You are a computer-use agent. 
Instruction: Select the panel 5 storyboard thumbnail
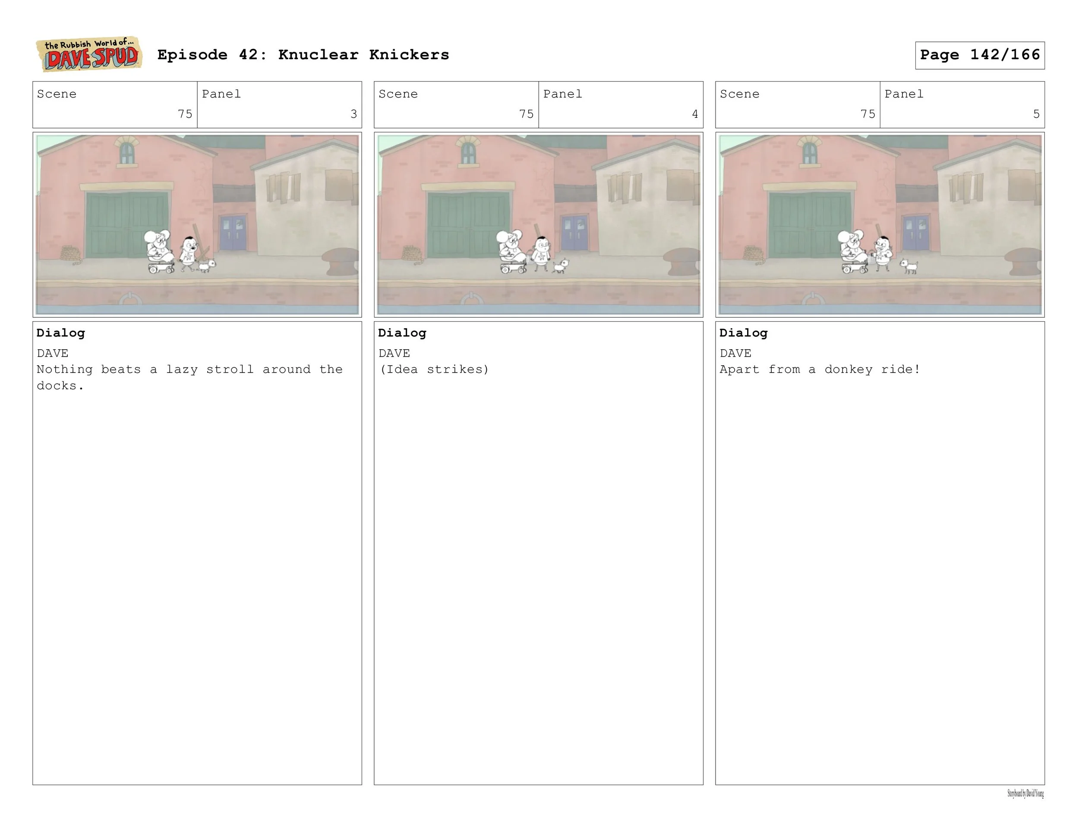pyautogui.click(x=880, y=224)
